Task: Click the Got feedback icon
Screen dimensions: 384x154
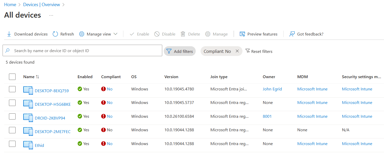Action: (x=292, y=34)
